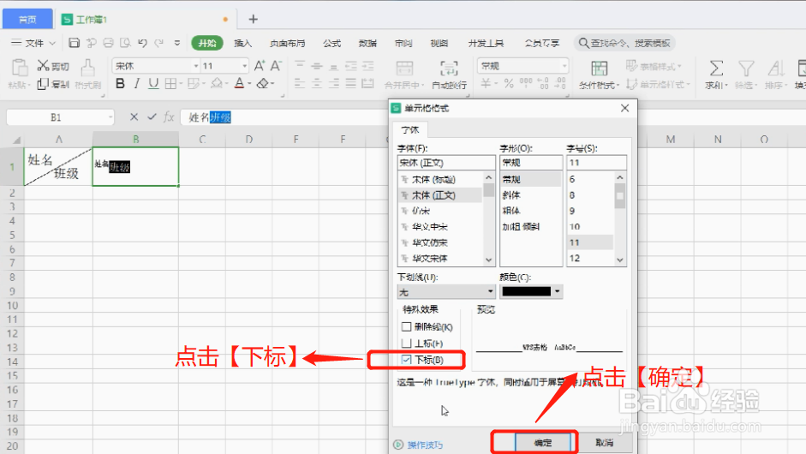Open the Data (数据) ribbon tab
The image size is (806, 454).
click(x=367, y=43)
